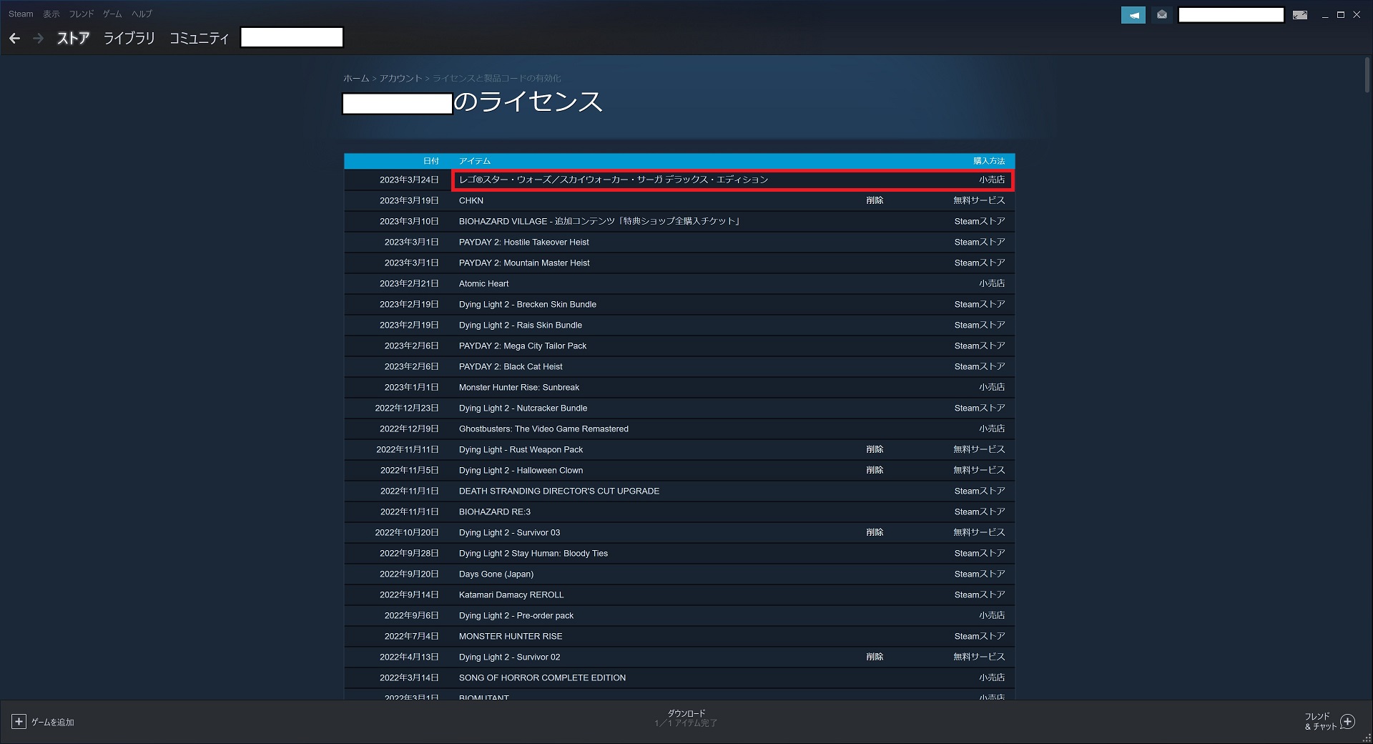The image size is (1373, 744).
Task: Select PAYDAY 2: Mega City Tailor Pack
Action: tap(523, 346)
